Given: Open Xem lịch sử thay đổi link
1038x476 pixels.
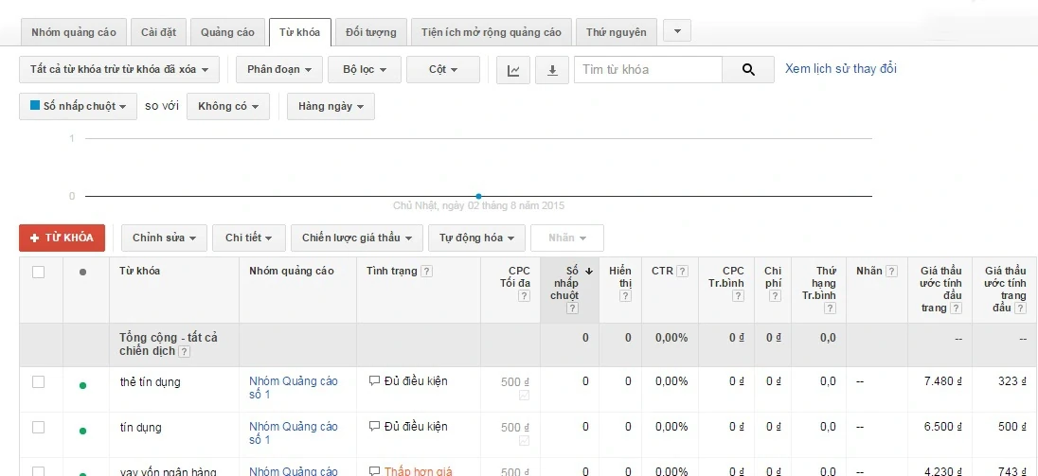Looking at the screenshot, I should 840,69.
